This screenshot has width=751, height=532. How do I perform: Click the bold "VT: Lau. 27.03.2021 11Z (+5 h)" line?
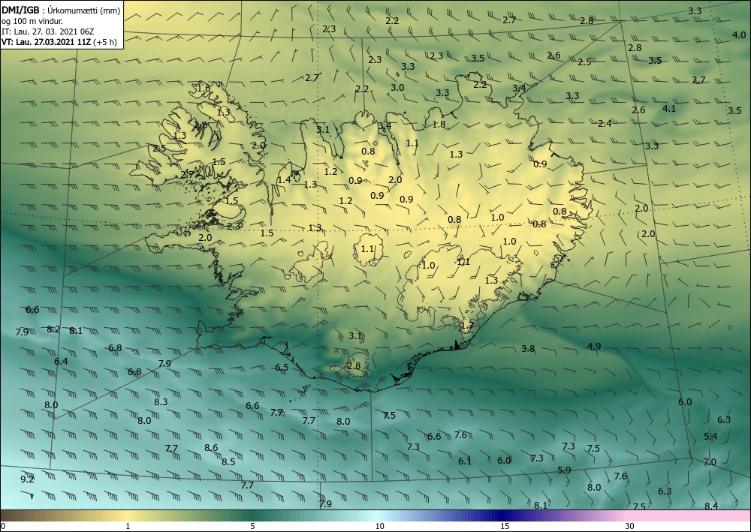pos(59,42)
